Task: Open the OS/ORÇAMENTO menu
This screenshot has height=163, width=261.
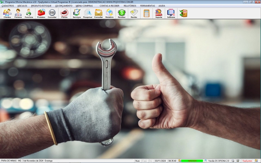Action: point(64,6)
